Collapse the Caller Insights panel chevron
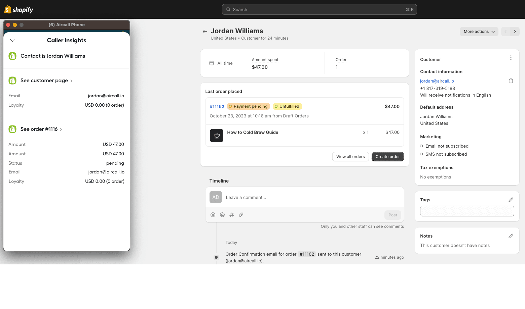This screenshot has height=309, width=525. click(x=13, y=40)
